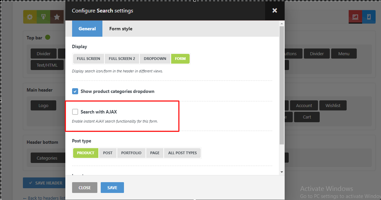Select the Account element
This screenshot has width=381, height=200.
(304, 106)
